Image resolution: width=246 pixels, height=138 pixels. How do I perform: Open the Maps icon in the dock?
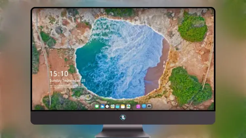coord(113,106)
